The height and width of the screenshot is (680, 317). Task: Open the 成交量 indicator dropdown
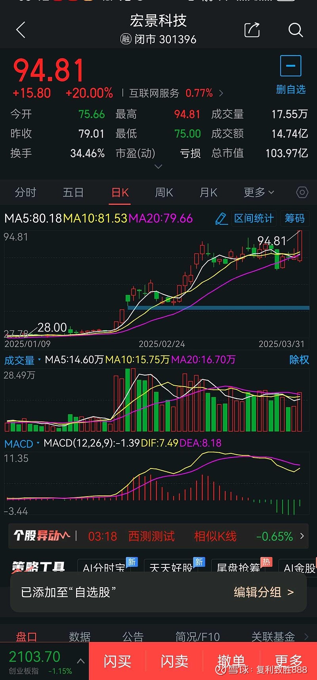22,360
